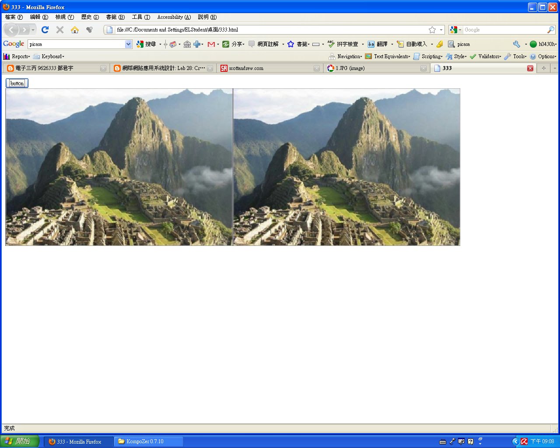Open the 歷史 (S) menu
The height and width of the screenshot is (448, 560).
click(x=90, y=17)
